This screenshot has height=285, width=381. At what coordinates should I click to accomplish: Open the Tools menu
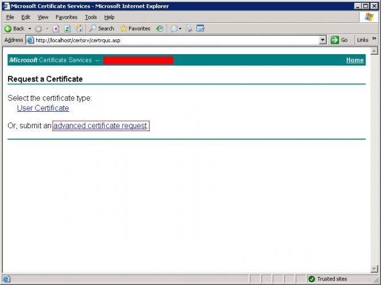91,17
